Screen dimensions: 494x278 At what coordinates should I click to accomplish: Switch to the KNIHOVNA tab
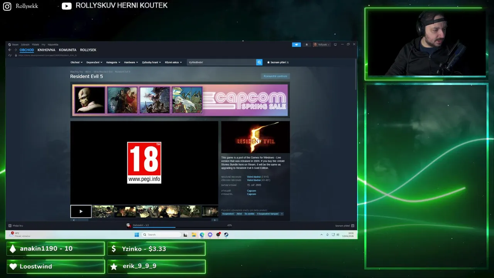pyautogui.click(x=46, y=50)
